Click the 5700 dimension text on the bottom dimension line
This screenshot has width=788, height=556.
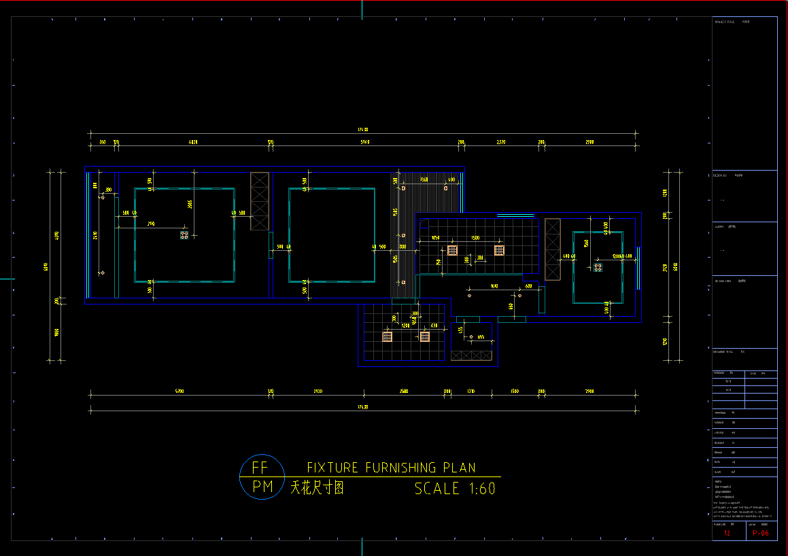click(179, 392)
